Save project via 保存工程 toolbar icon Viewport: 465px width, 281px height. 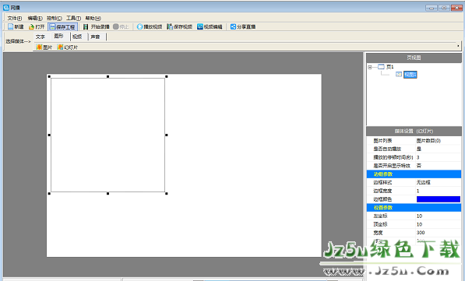point(52,26)
